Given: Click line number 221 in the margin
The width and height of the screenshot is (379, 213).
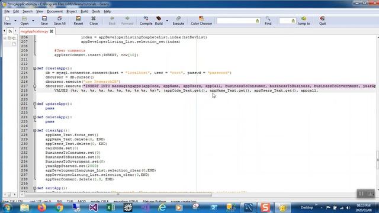Looking at the screenshot, I should [24, 104].
